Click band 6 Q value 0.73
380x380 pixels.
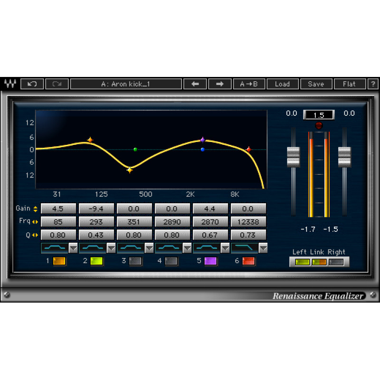coord(248,235)
